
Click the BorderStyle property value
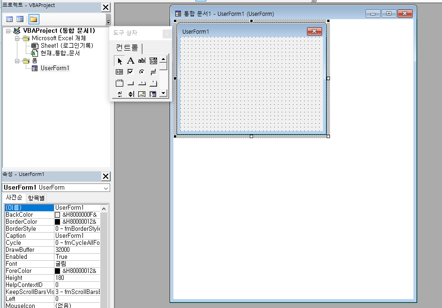77,229
